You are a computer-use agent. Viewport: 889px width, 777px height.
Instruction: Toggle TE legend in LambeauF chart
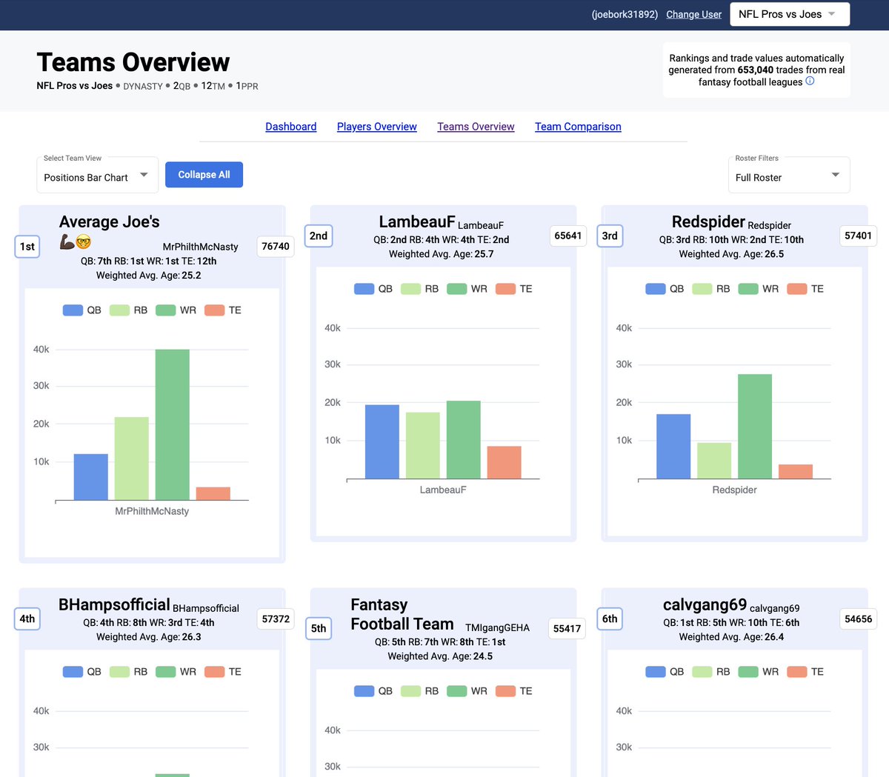[x=514, y=289]
